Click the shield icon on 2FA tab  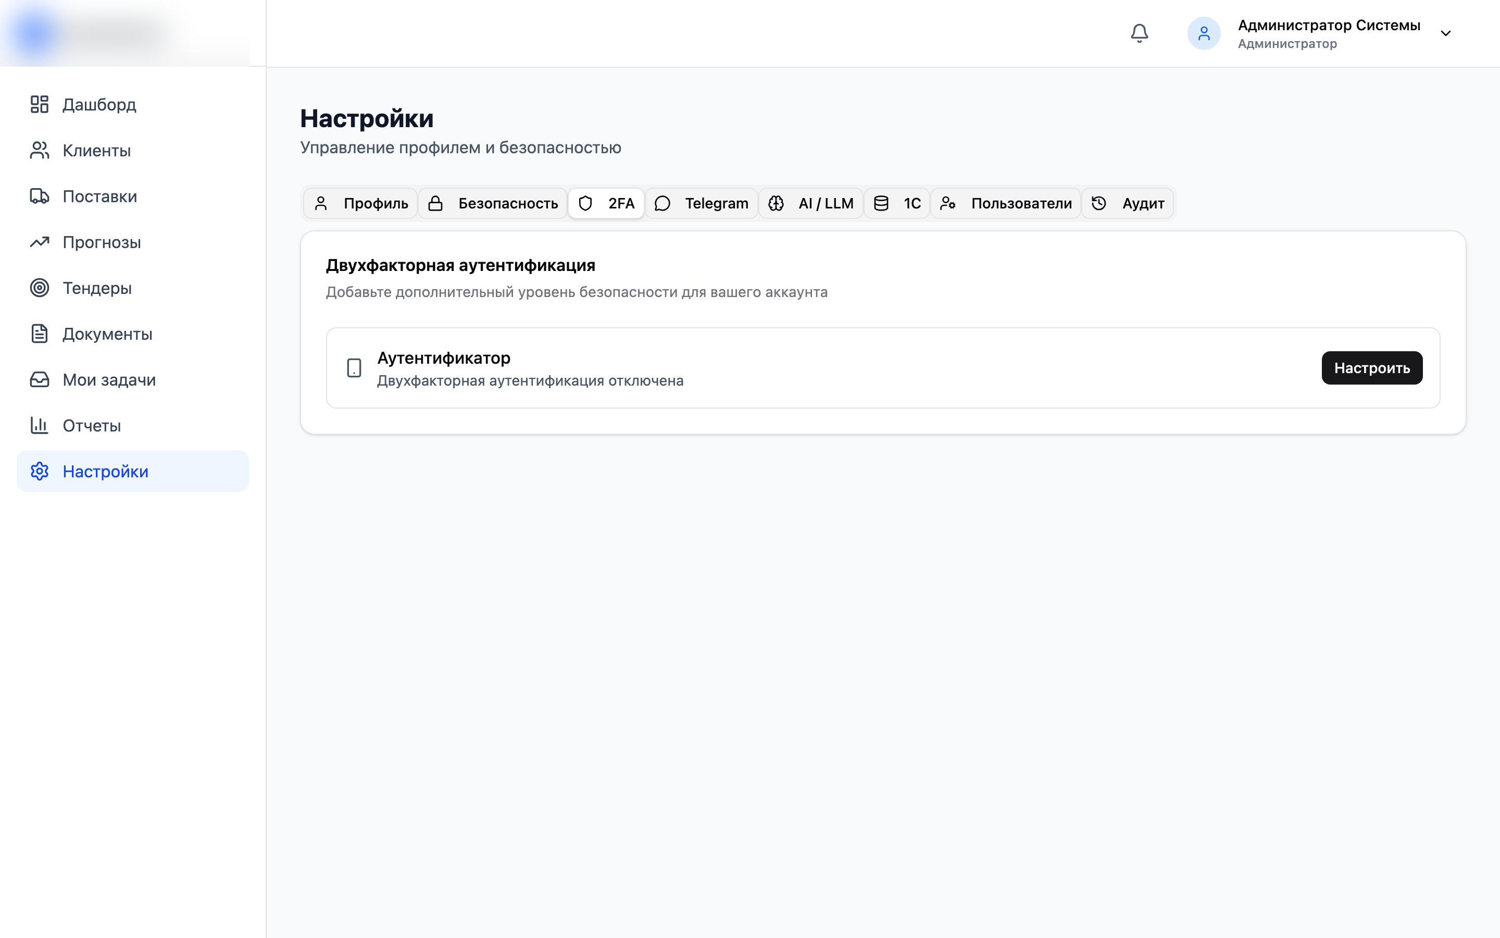pos(585,203)
